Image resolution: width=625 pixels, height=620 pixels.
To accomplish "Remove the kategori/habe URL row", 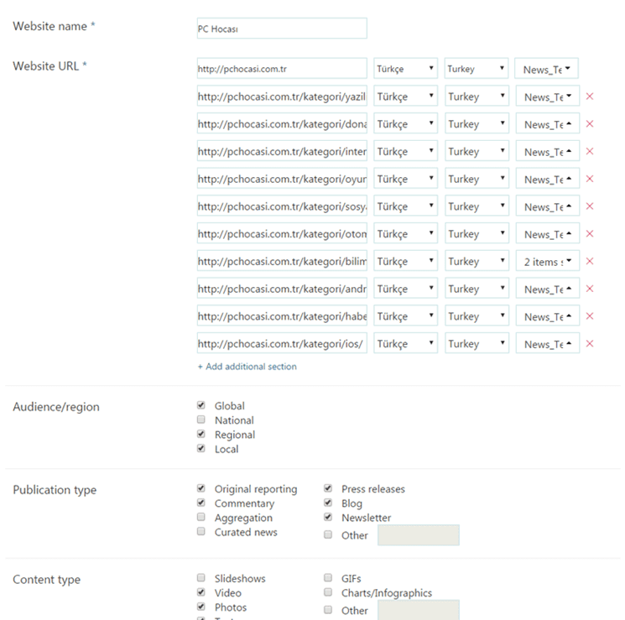I will (x=589, y=316).
